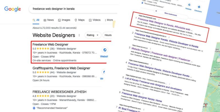Screen dimensions: 220x112
Task: Click the Images tab icon
Action: 59,20
